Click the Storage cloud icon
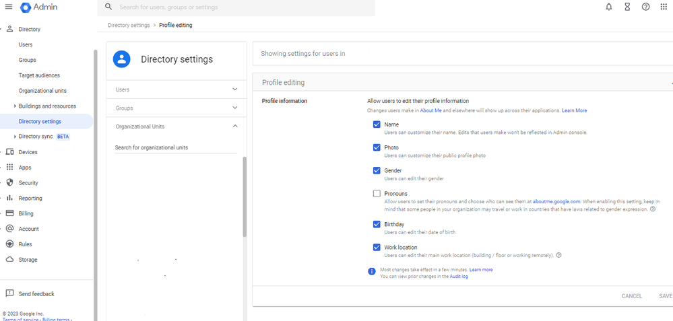 [x=10, y=259]
